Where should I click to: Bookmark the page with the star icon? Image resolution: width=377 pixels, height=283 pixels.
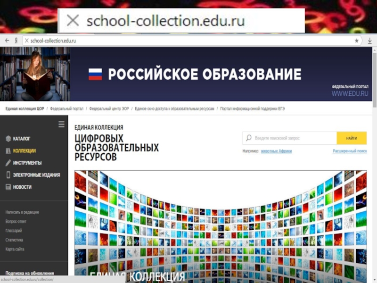(357, 41)
